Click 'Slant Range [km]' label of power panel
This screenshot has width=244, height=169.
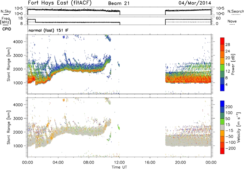click(9, 64)
